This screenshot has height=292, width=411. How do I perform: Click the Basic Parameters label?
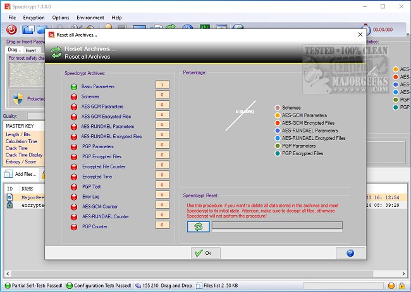[x=98, y=86]
